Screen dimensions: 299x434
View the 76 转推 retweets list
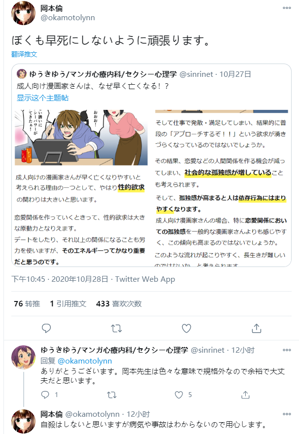tap(27, 303)
